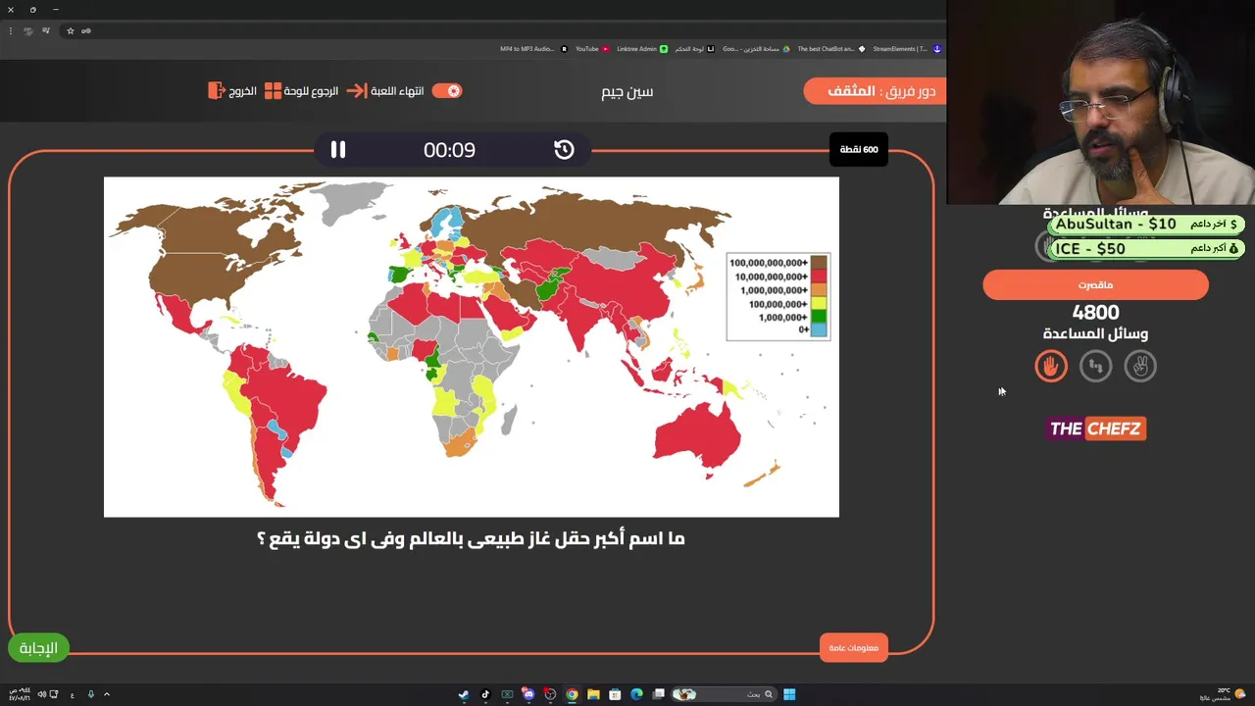Image resolution: width=1255 pixels, height=706 pixels.
Task: Click the network icon in system tray
Action: pyautogui.click(x=54, y=694)
